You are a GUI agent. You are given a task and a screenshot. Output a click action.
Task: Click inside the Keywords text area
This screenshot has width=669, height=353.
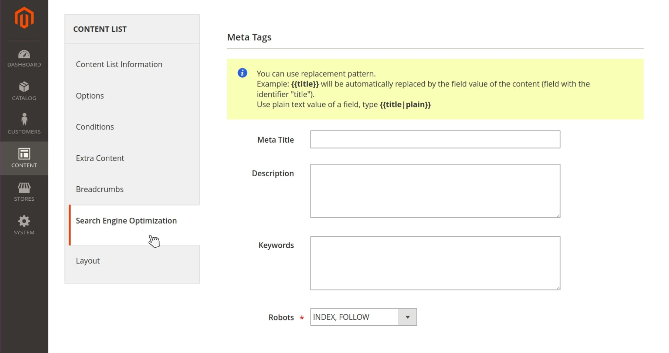coord(435,263)
